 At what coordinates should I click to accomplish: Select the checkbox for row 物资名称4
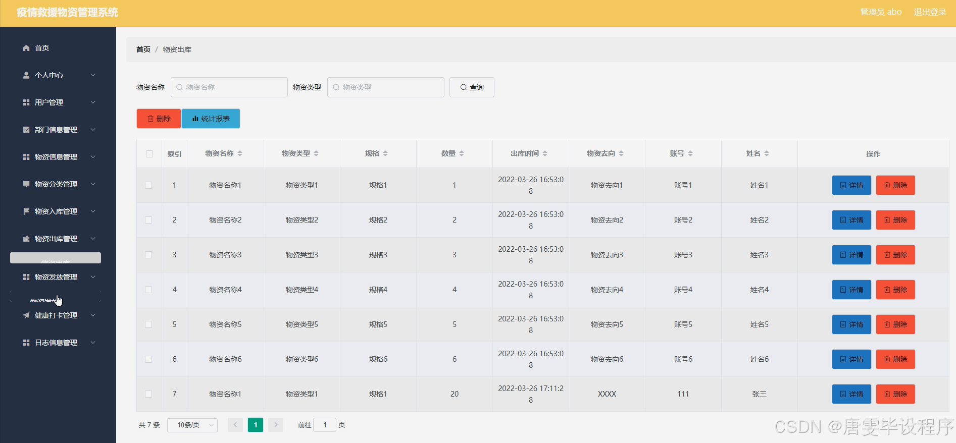(x=148, y=290)
